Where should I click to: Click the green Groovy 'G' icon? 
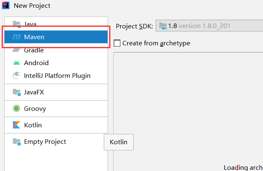(17, 108)
